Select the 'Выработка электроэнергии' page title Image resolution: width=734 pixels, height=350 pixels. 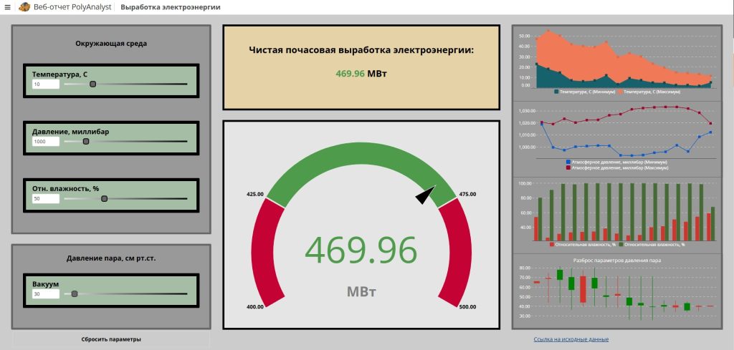click(171, 7)
